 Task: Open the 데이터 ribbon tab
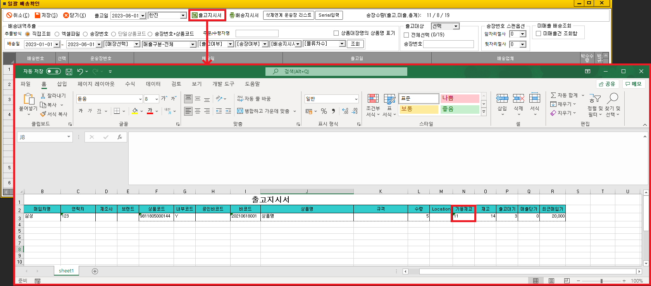153,84
